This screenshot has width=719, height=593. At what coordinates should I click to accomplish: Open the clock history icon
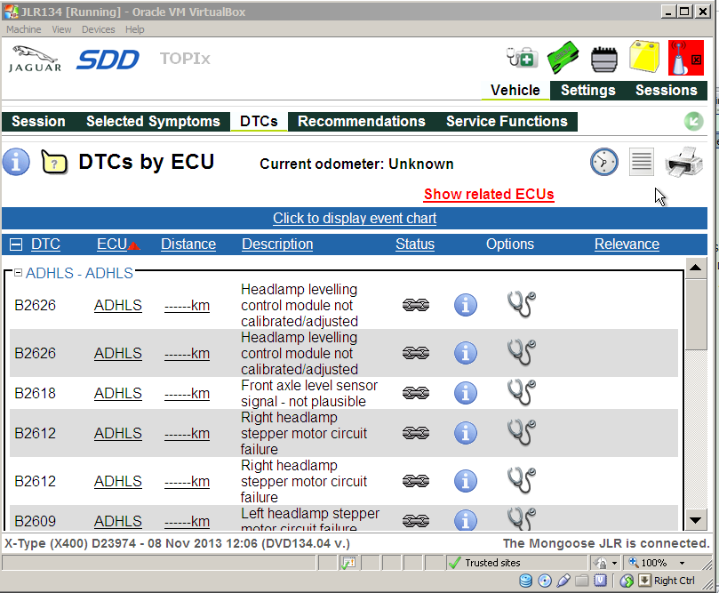click(604, 162)
